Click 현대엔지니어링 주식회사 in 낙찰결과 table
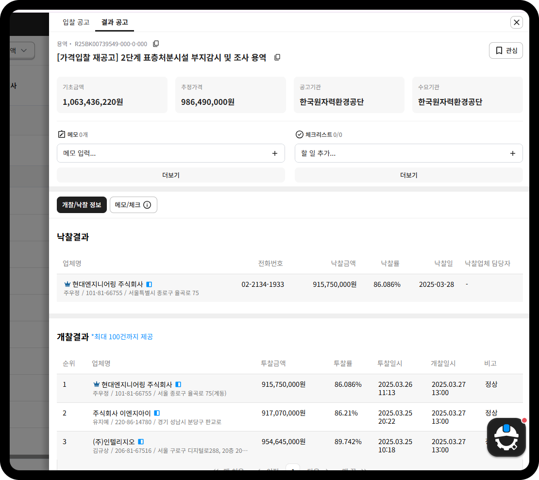Screen dimensions: 539x480 coord(108,284)
